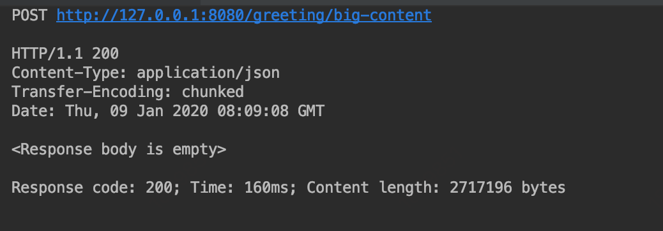The image size is (663, 231).
Task: Click the POST method keyword
Action: coord(29,15)
